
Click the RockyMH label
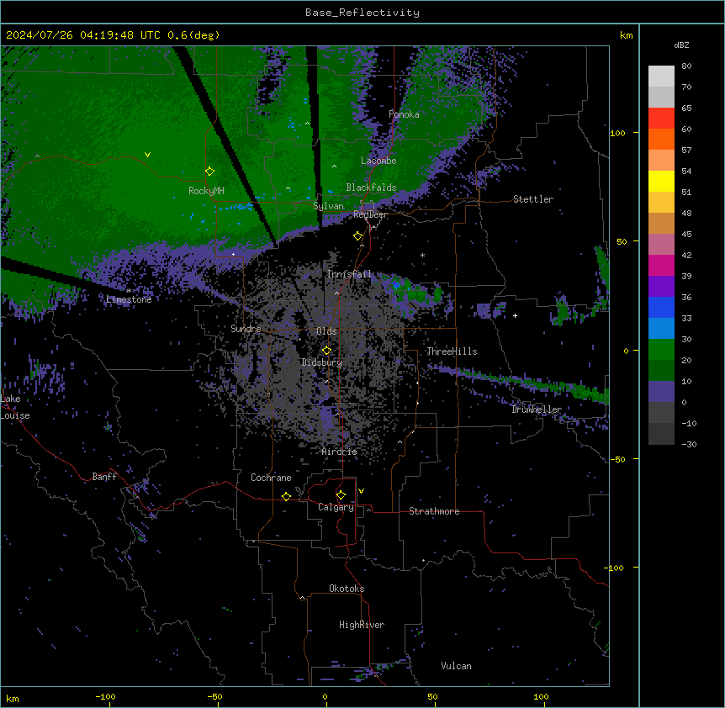pos(206,191)
